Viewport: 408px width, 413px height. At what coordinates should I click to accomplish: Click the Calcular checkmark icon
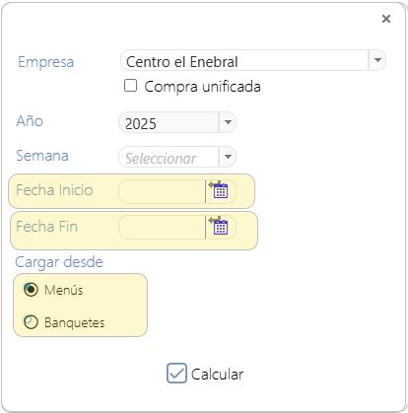(x=176, y=373)
